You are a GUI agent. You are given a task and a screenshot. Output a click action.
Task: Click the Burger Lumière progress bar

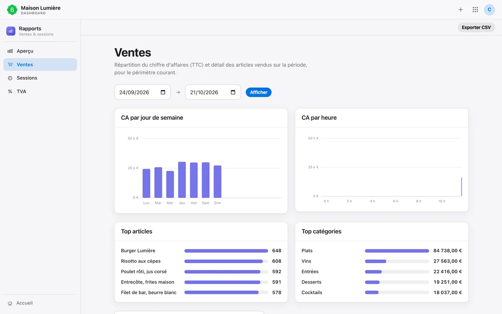click(x=226, y=251)
